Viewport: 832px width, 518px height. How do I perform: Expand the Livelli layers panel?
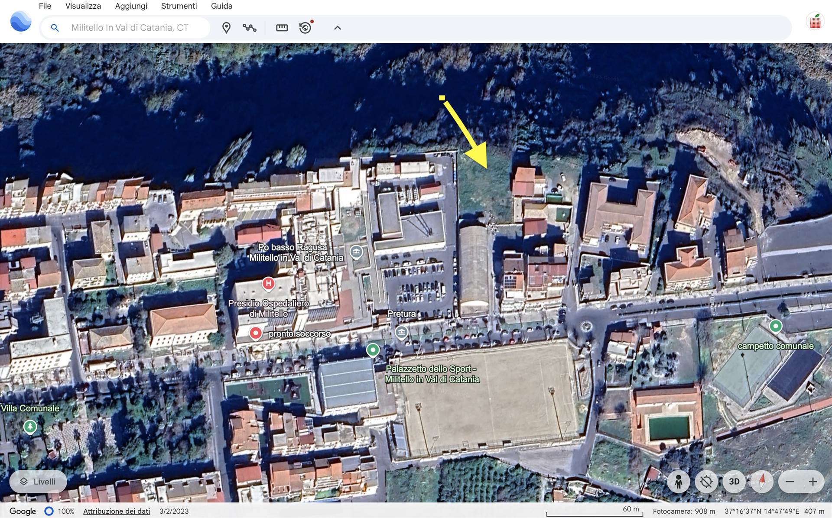38,482
